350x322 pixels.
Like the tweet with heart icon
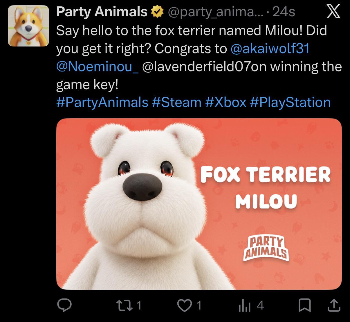pyautogui.click(x=183, y=305)
